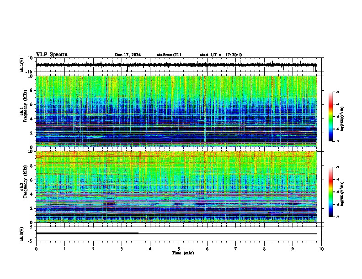Click the ch.1 spectrogram color scale bar

[x=330, y=117]
